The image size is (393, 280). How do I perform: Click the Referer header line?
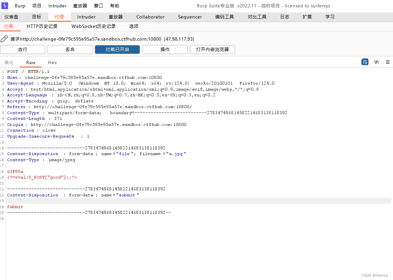tap(99, 107)
